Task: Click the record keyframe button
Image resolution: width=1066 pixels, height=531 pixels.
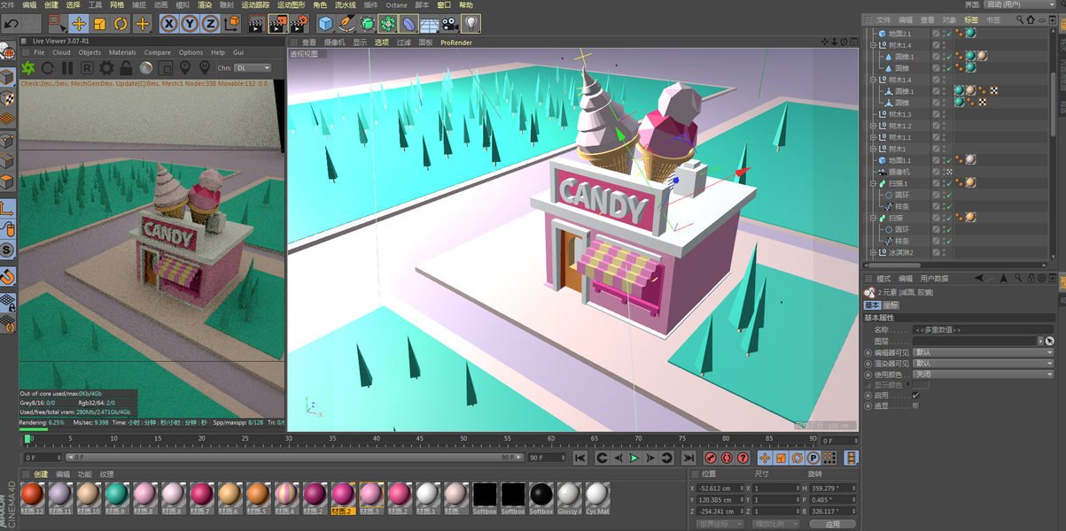Action: click(x=711, y=458)
